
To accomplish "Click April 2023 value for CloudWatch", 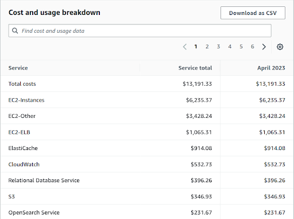I will tap(274, 164).
